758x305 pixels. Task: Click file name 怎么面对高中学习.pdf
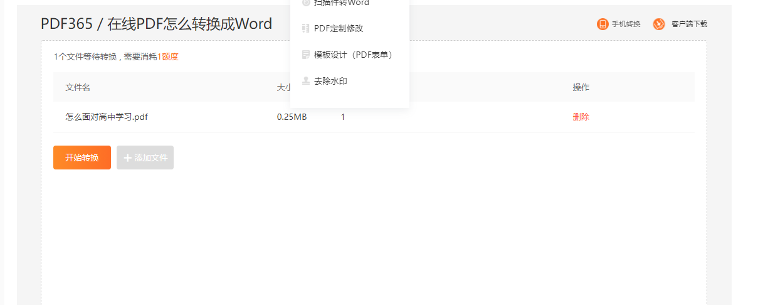pos(107,117)
